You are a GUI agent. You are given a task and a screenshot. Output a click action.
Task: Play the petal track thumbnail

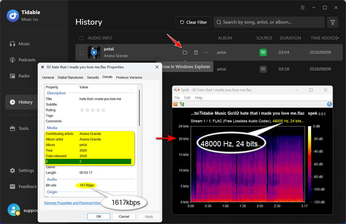94,52
